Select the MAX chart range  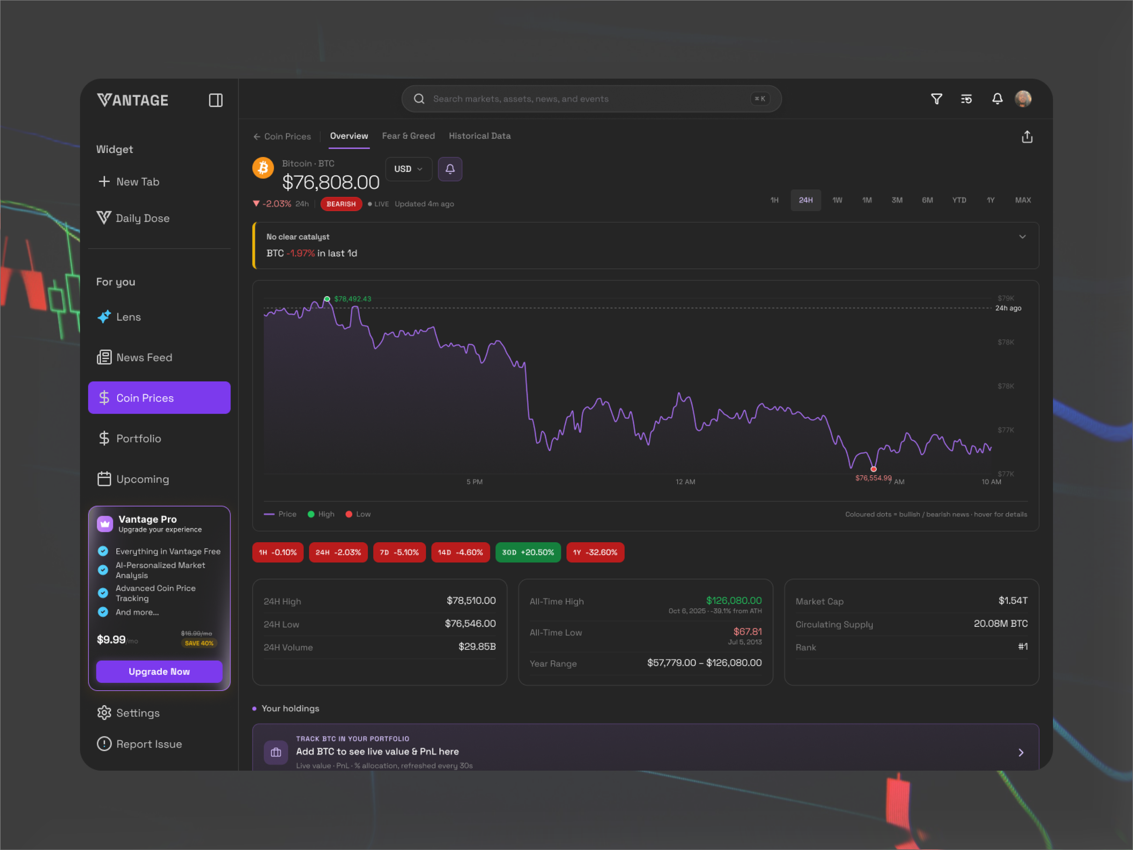click(x=1023, y=200)
